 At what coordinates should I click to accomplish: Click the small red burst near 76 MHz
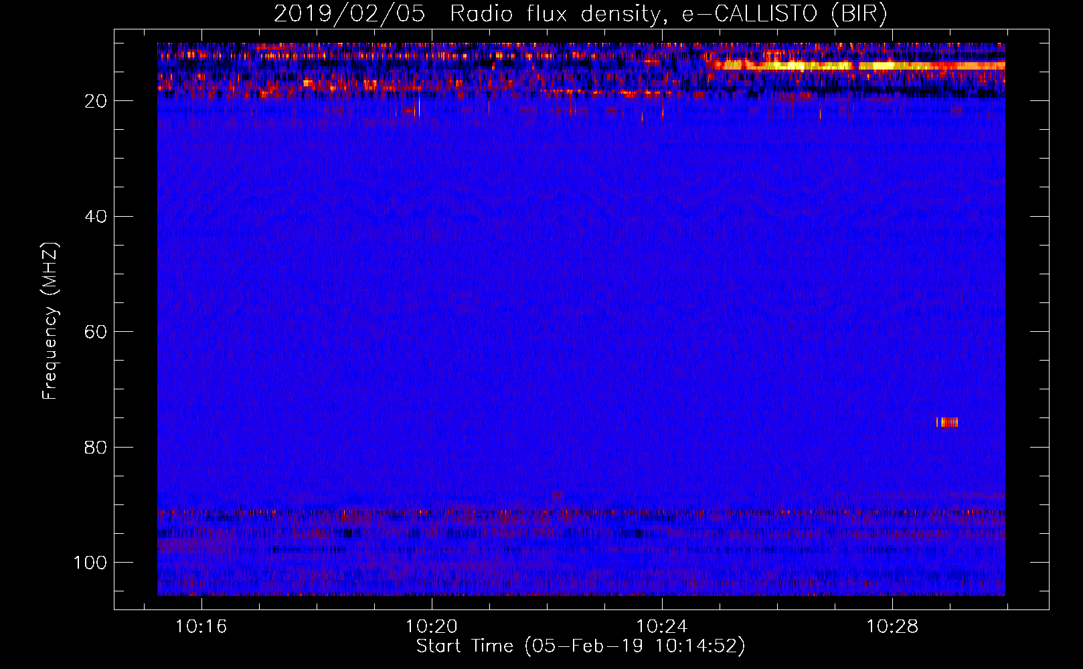(x=947, y=422)
